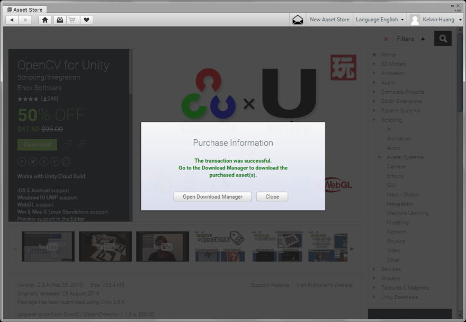The image size is (466, 322).
Task: Select the Asset Store tab
Action: click(x=25, y=10)
